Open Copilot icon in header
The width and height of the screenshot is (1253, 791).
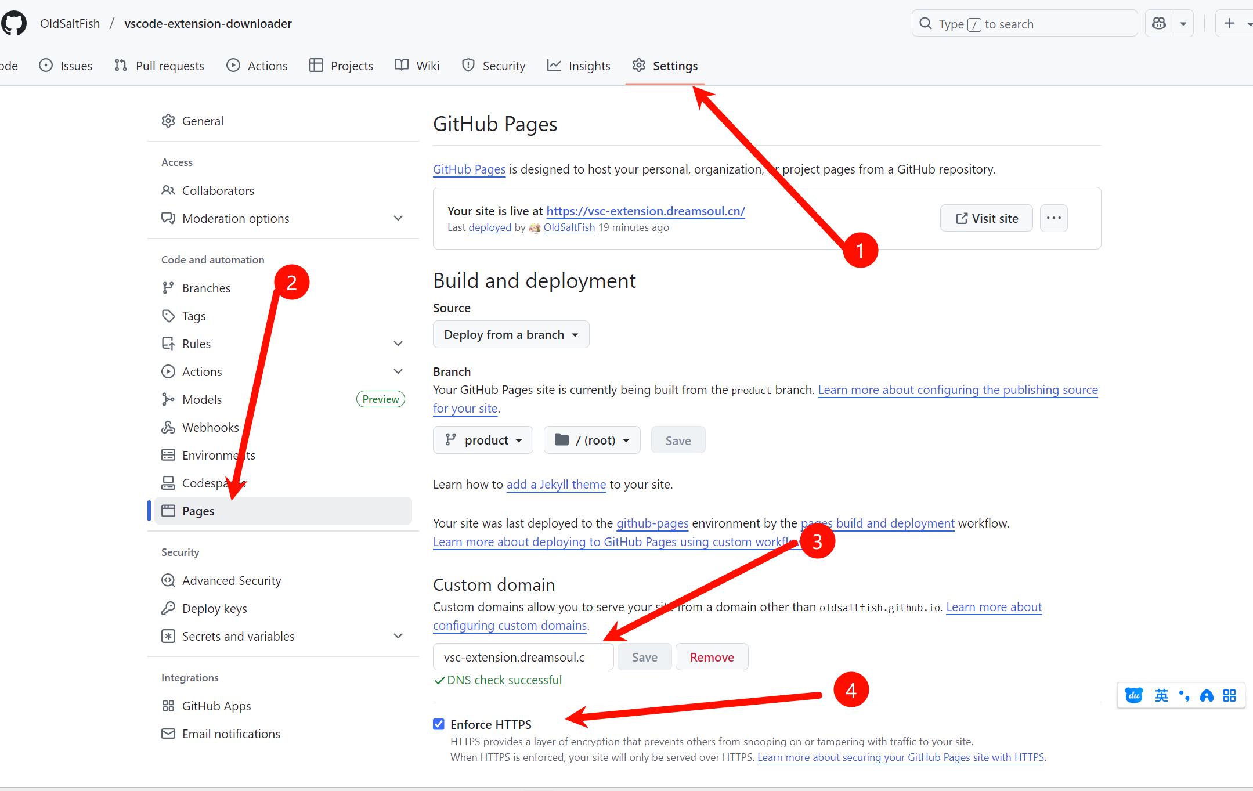[1159, 23]
